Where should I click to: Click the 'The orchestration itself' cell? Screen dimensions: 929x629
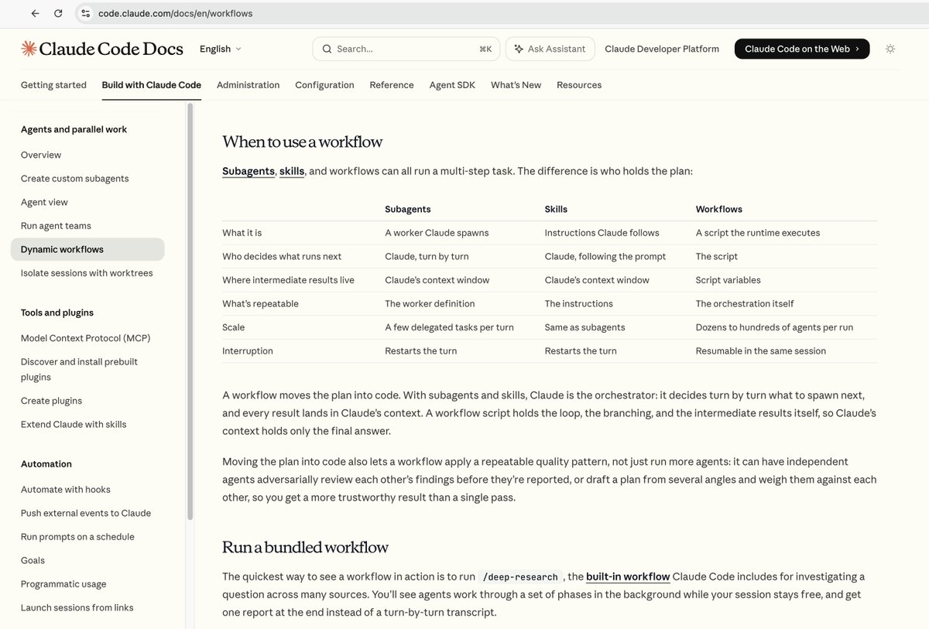(745, 303)
